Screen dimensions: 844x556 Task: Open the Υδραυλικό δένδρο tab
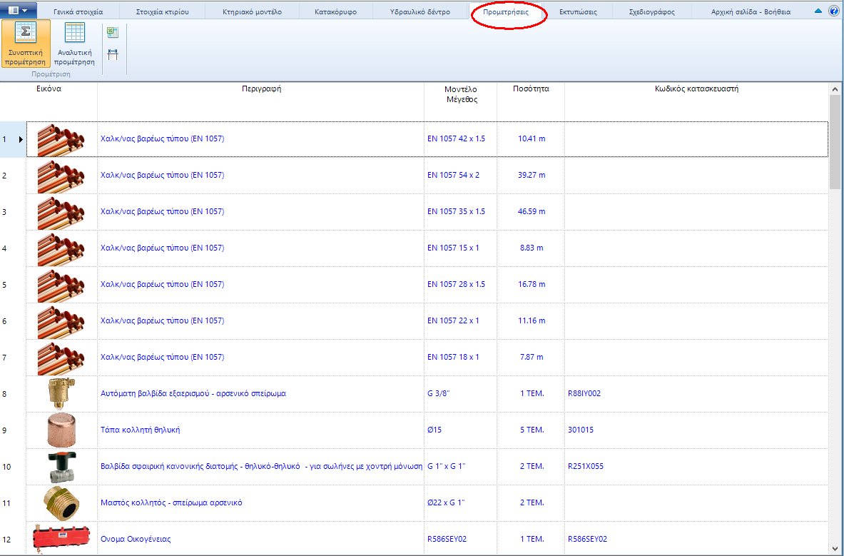[x=420, y=12]
